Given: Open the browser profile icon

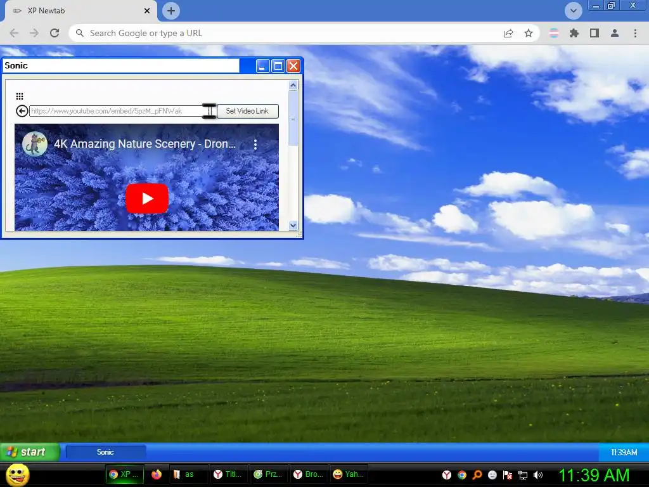Looking at the screenshot, I should 615,33.
